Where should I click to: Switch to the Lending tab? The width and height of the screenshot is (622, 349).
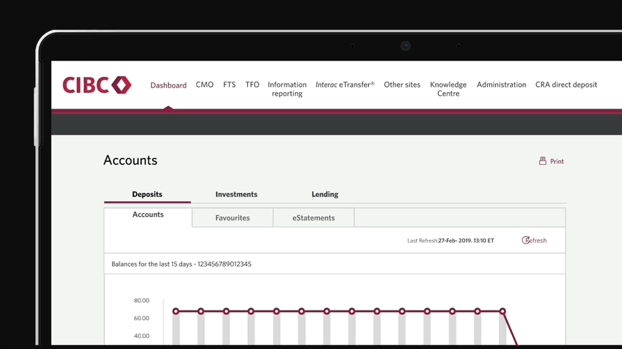(325, 194)
